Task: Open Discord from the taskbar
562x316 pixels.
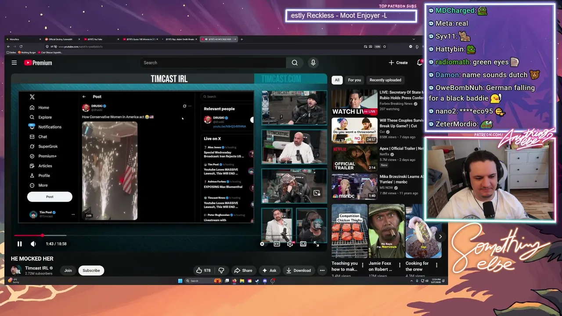Action: click(265, 281)
